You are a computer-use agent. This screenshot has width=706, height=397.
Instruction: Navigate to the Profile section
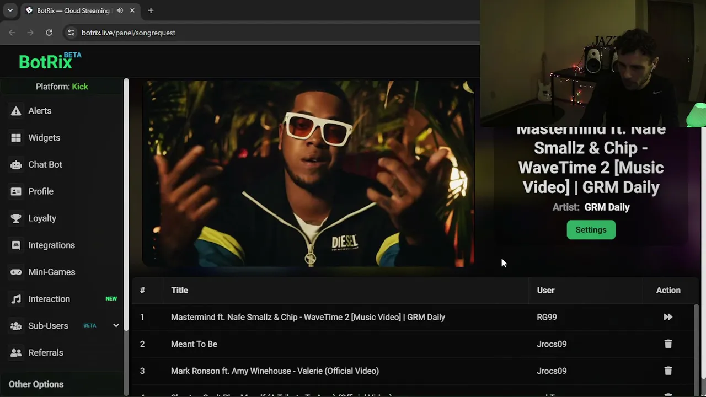[x=41, y=191]
